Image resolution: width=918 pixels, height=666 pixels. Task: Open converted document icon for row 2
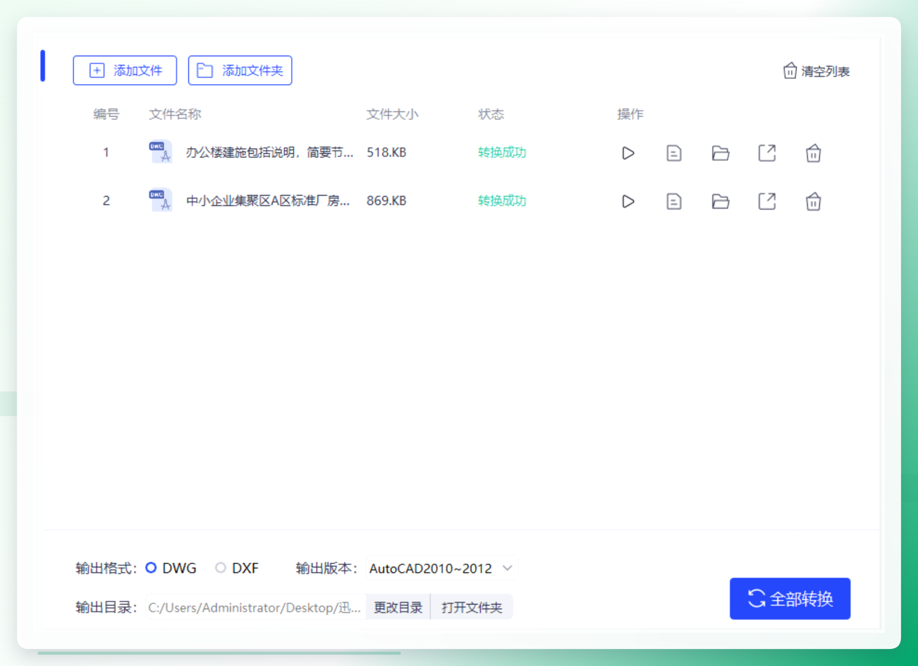[674, 201]
